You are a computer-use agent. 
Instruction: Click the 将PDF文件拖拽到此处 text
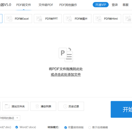(x=66, y=69)
